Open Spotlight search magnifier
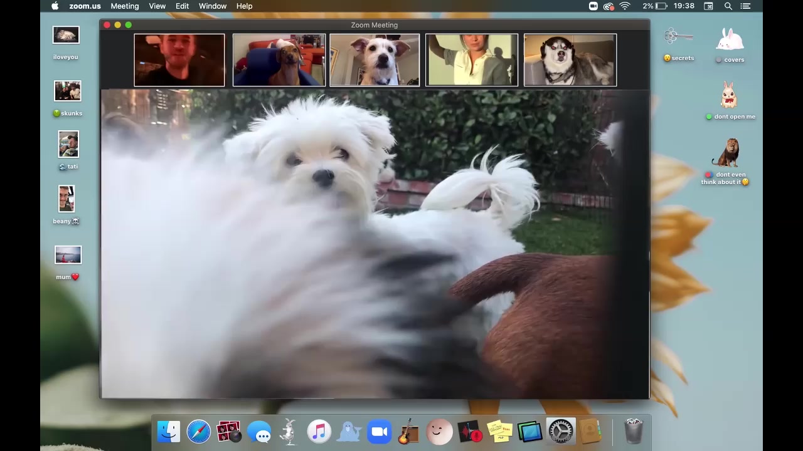Screen dimensions: 803x451 728,6
